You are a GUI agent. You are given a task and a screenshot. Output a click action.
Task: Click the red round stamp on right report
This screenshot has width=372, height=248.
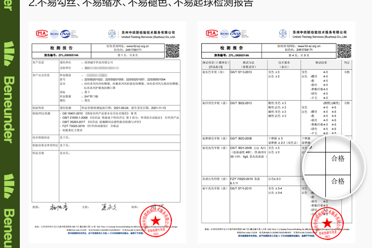327,223
